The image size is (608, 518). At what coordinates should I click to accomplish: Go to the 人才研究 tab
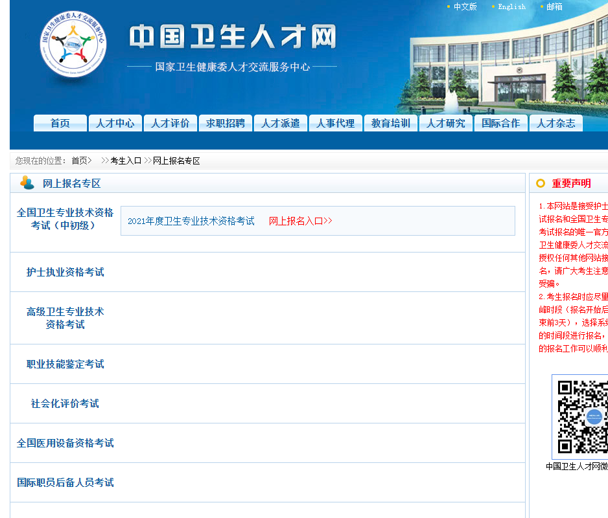pos(445,123)
